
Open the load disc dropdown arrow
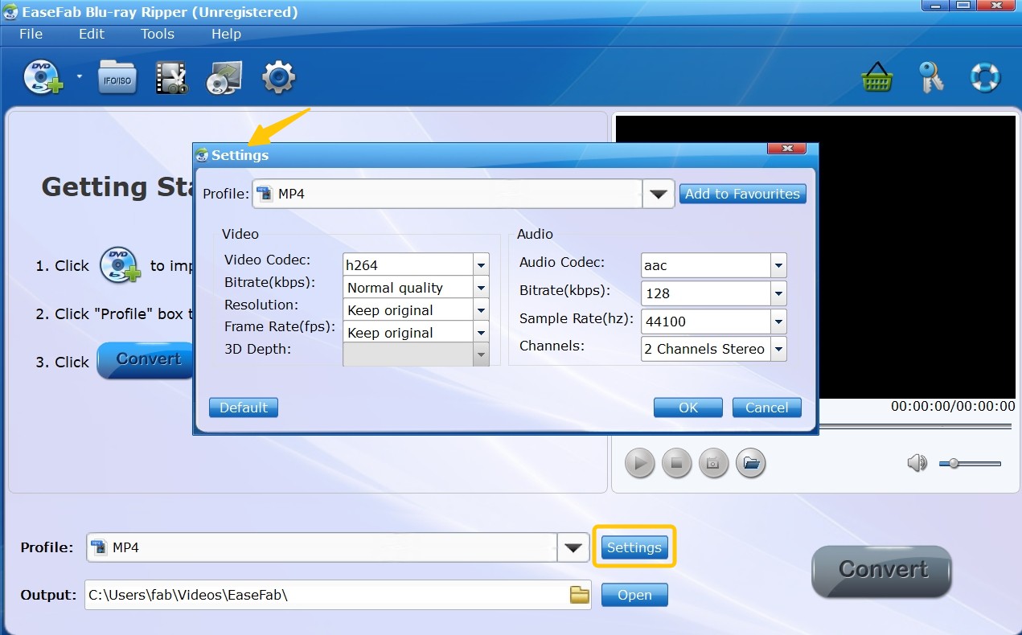[79, 77]
